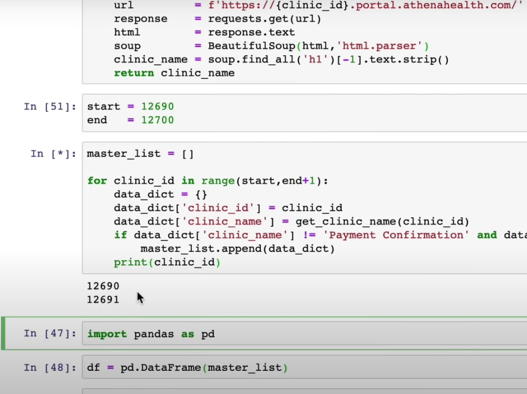Click the 'return clinic_name' line
Screen dimensions: 527x394
tap(174, 73)
